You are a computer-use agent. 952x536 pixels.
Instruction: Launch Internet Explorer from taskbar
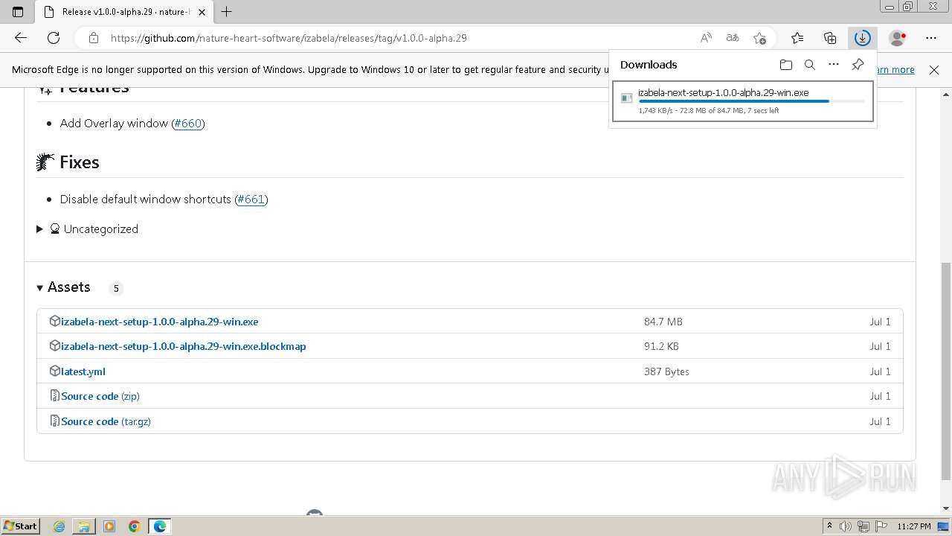click(59, 526)
